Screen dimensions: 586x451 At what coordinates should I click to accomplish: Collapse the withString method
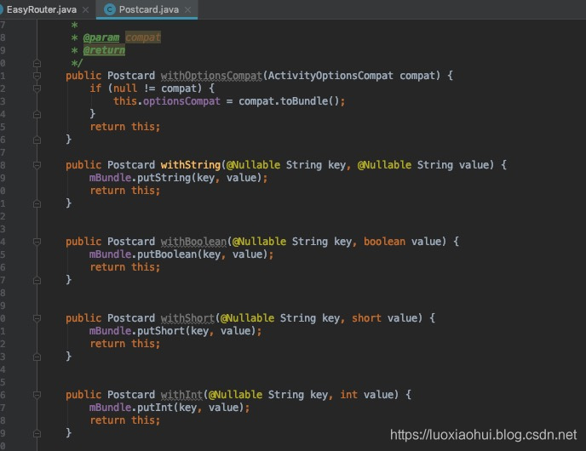pyautogui.click(x=37, y=165)
